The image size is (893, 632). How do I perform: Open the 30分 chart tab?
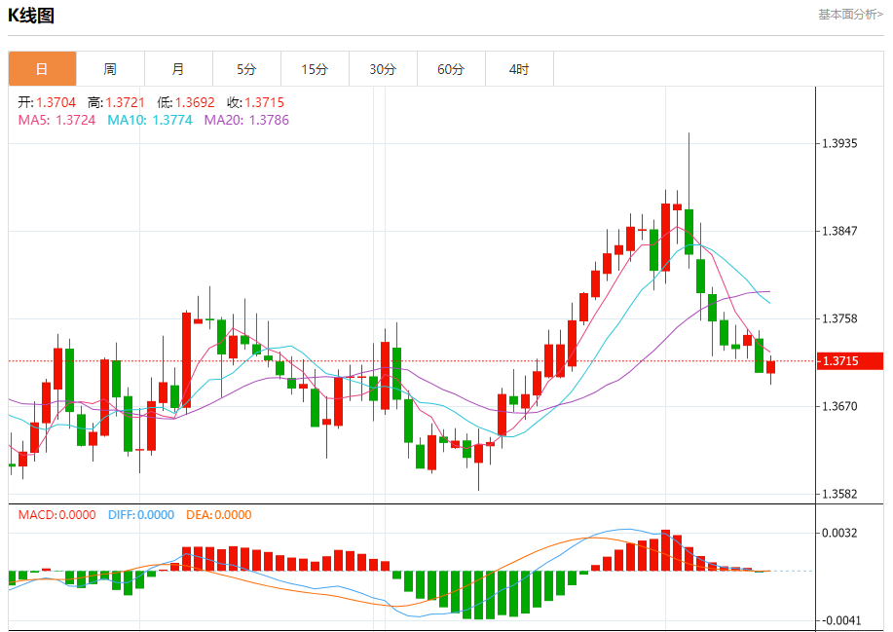pyautogui.click(x=383, y=69)
